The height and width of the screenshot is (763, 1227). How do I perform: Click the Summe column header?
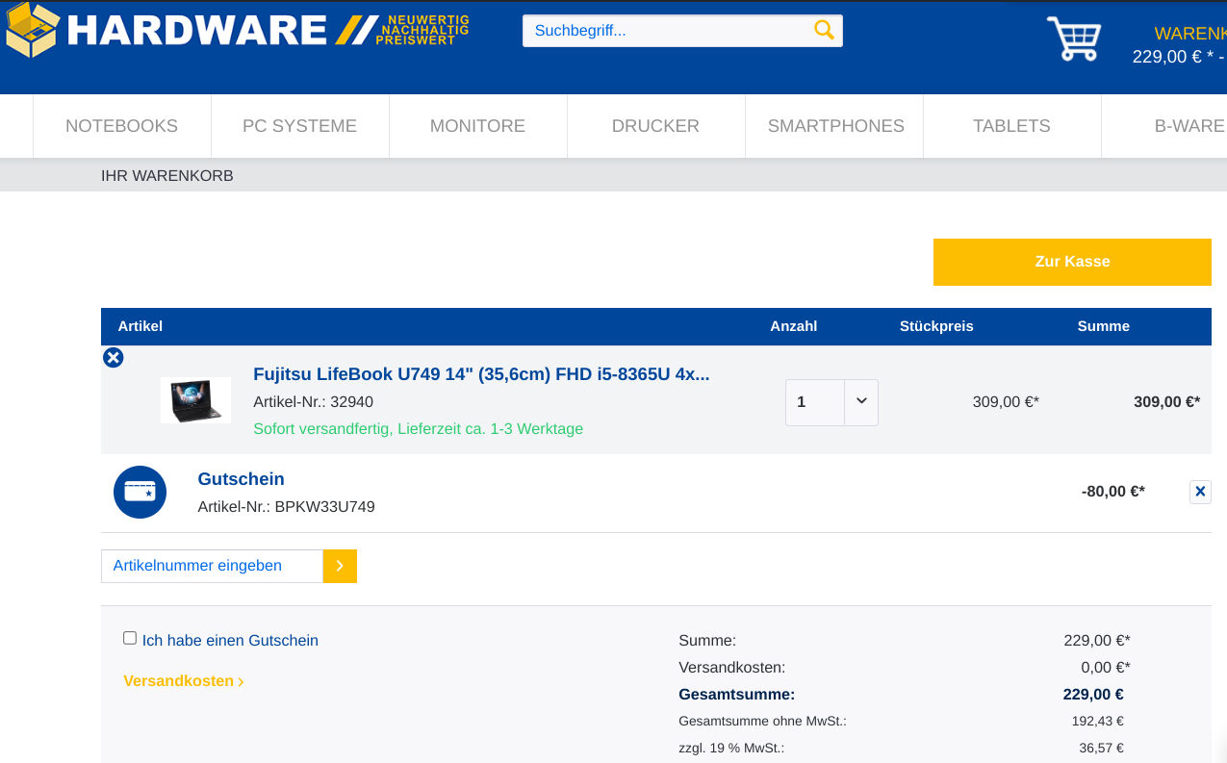tap(1104, 326)
